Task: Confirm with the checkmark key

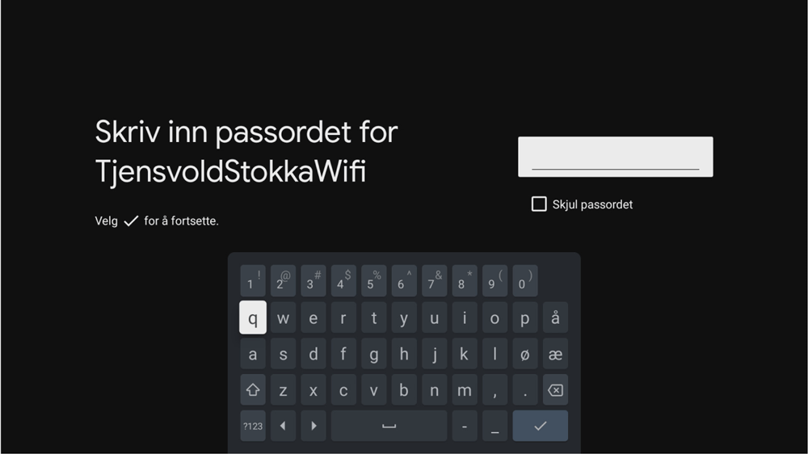Action: point(540,427)
